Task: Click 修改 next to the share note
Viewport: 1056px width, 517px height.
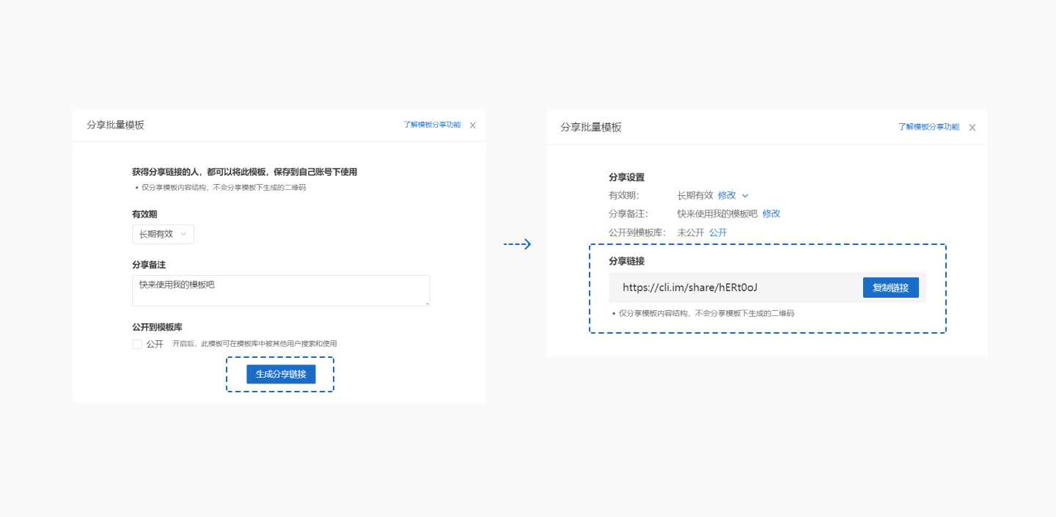Action: 771,214
